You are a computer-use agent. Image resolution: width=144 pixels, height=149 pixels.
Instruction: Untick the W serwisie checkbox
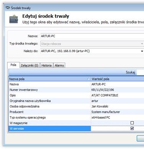(x=132, y=128)
